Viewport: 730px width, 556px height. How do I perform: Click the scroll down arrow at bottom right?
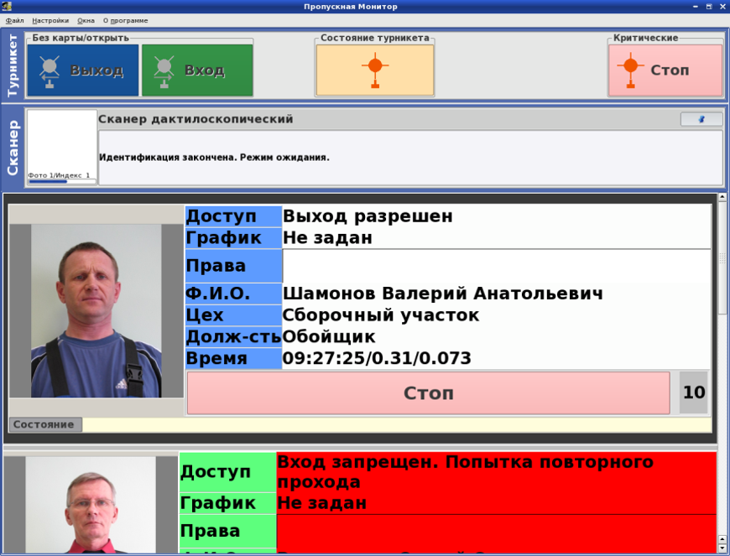click(722, 548)
